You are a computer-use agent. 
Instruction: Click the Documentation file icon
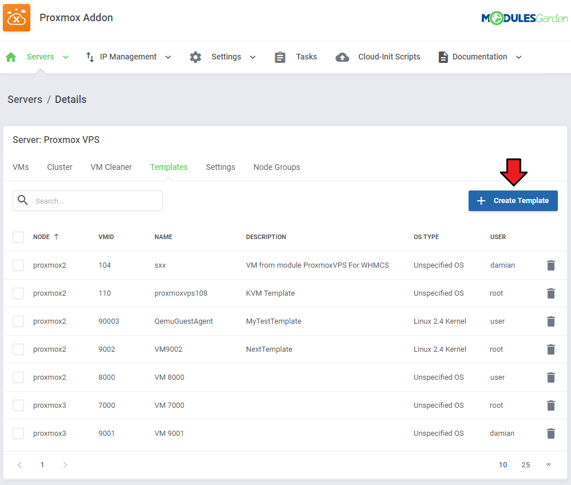443,57
